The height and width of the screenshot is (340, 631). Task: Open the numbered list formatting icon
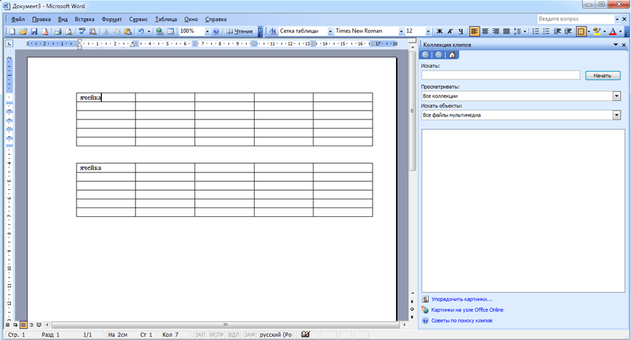[536, 32]
